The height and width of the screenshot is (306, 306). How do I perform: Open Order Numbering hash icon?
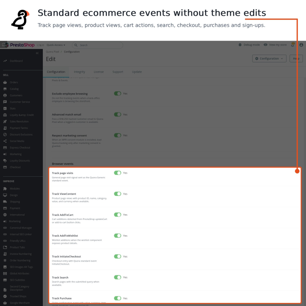(x=5, y=260)
